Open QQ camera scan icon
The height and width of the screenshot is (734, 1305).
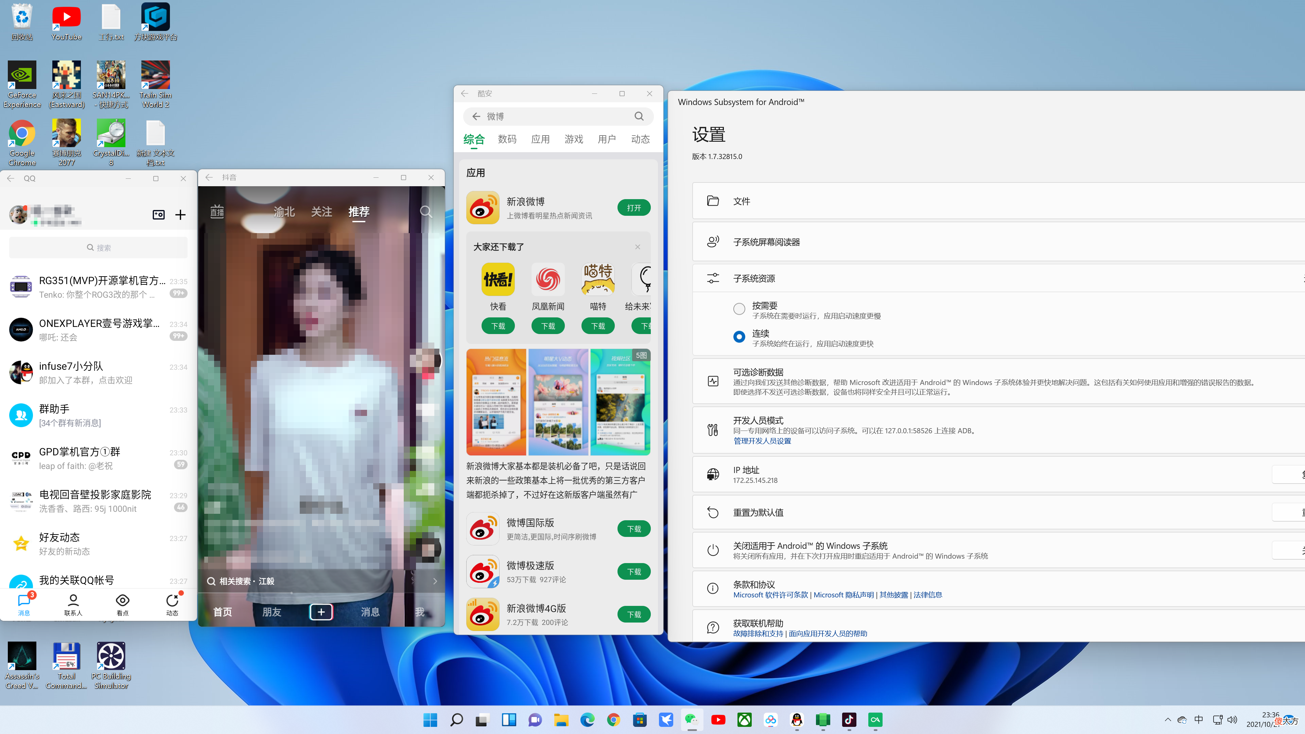pos(159,215)
